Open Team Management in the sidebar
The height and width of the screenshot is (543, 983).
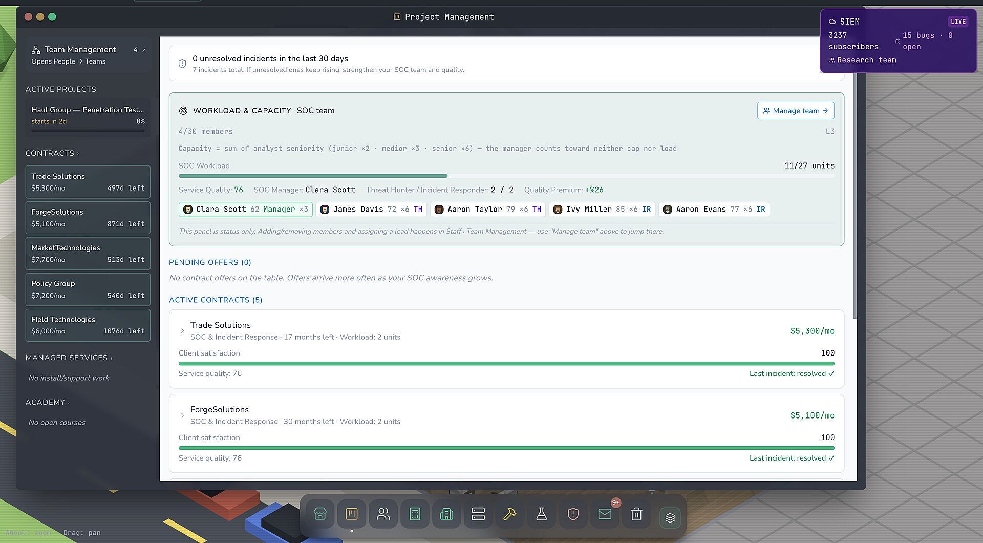pyautogui.click(x=88, y=55)
